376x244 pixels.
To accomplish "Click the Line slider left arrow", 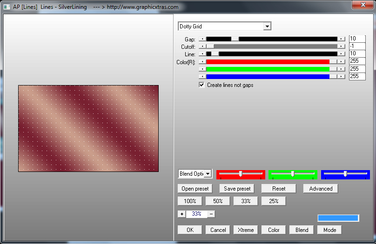I will (202, 54).
